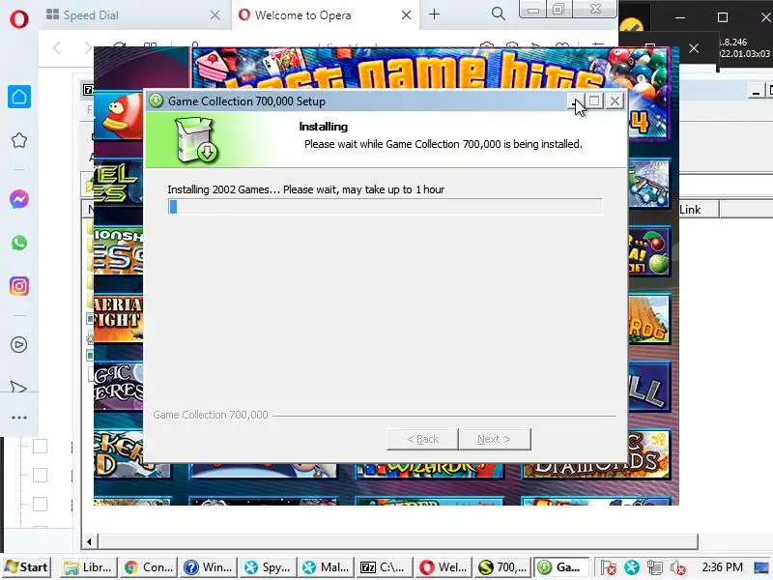Tick the first checkbox in left tree
The image size is (773, 580).
(40, 447)
